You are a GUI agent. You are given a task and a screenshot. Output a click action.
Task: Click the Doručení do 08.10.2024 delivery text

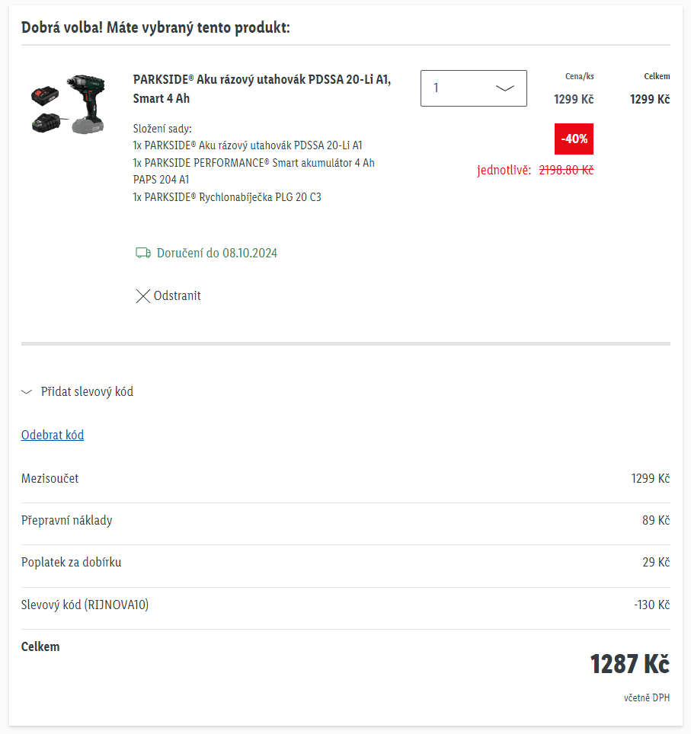[217, 253]
